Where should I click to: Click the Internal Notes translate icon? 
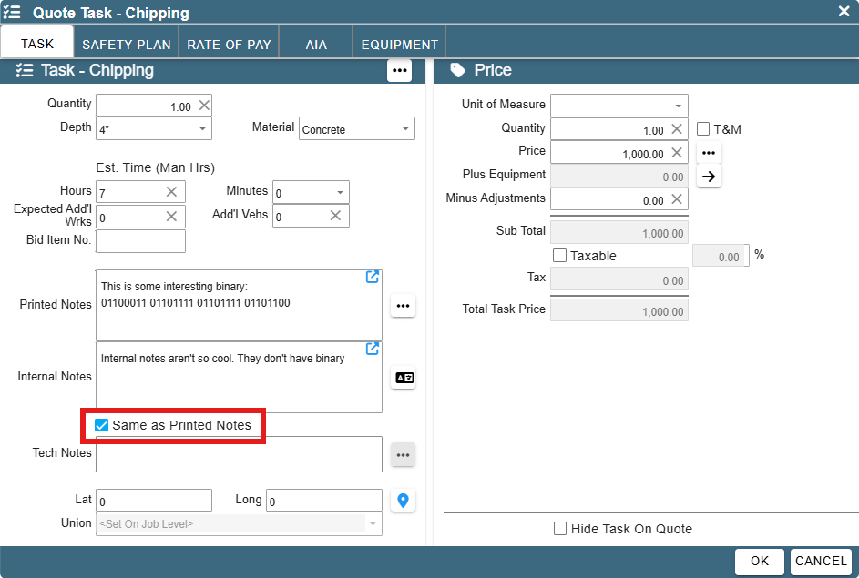[x=404, y=378]
